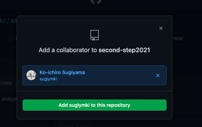The width and height of the screenshot is (202, 127).
Task: Close the add collaborator dialog
Action: (161, 28)
